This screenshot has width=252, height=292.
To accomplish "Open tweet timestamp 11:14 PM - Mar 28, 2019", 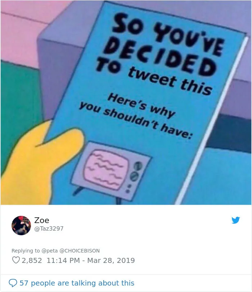I will 91,260.
